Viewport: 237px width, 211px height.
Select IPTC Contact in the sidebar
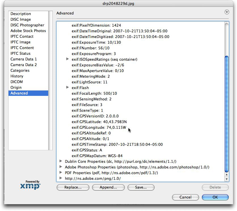(22, 36)
